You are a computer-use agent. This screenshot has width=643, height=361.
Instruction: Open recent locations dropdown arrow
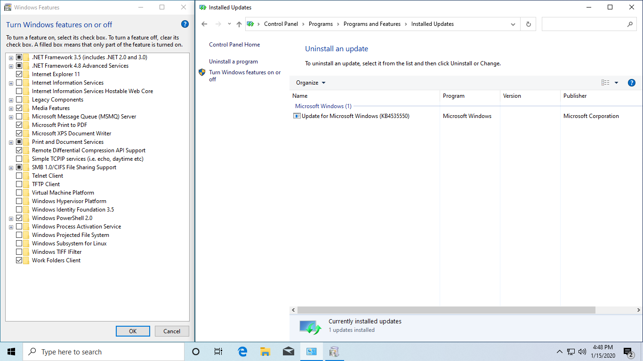[x=229, y=24]
